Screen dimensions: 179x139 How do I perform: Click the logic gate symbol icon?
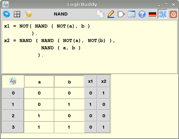tap(121, 14)
